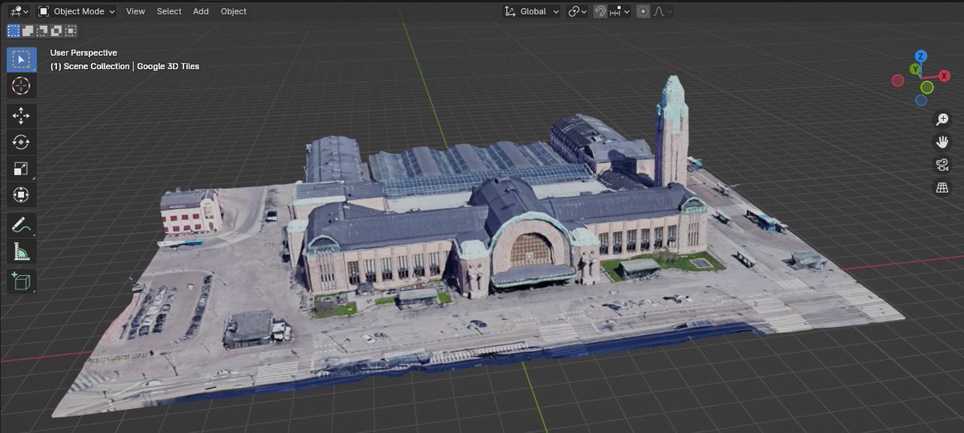Switch perspective/orthographic with the grid gizmo
The width and height of the screenshot is (964, 433).
942,187
